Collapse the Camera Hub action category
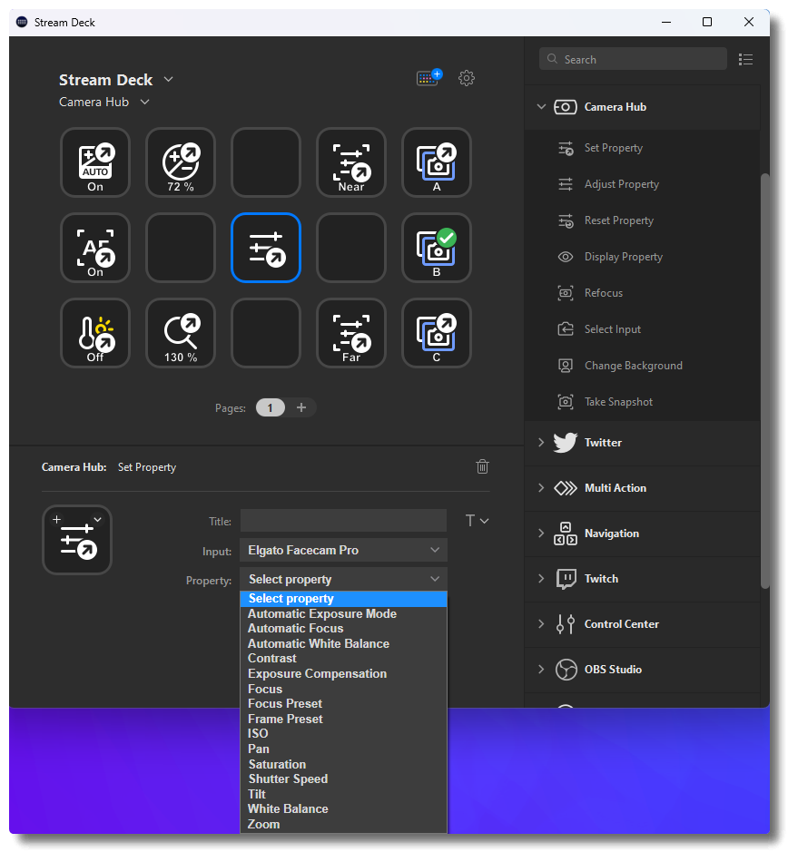788x852 pixels. pos(541,107)
